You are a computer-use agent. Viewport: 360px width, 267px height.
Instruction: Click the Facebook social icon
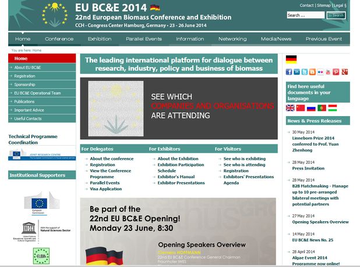289,72
